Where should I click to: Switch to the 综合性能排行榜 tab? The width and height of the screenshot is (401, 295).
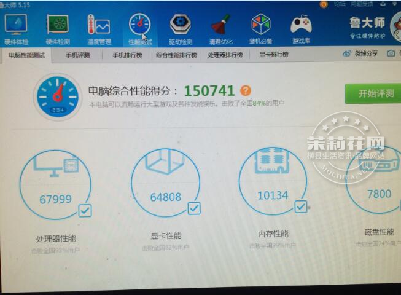click(x=176, y=55)
